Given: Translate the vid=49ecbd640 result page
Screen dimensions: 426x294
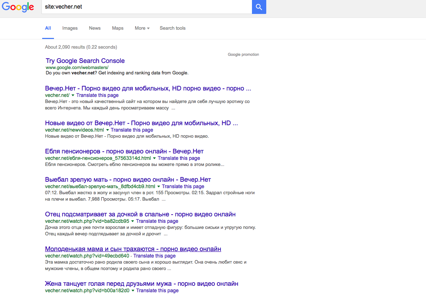Looking at the screenshot, I should tap(154, 256).
